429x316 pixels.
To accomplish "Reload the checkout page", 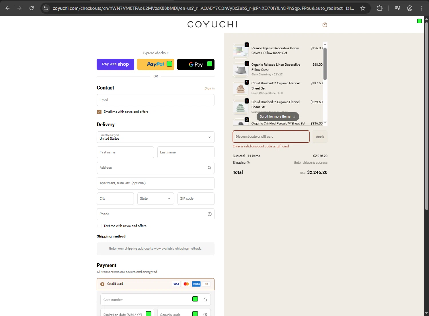I will (x=32, y=8).
